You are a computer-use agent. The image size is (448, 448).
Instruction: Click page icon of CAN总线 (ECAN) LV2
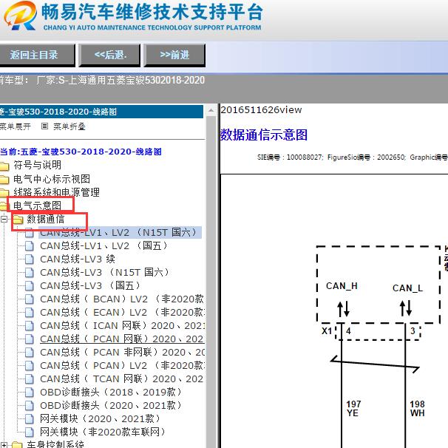[x=29, y=313]
